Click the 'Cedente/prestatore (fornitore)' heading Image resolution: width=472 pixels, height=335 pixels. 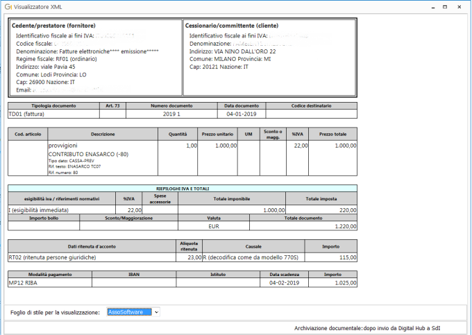(x=53, y=26)
